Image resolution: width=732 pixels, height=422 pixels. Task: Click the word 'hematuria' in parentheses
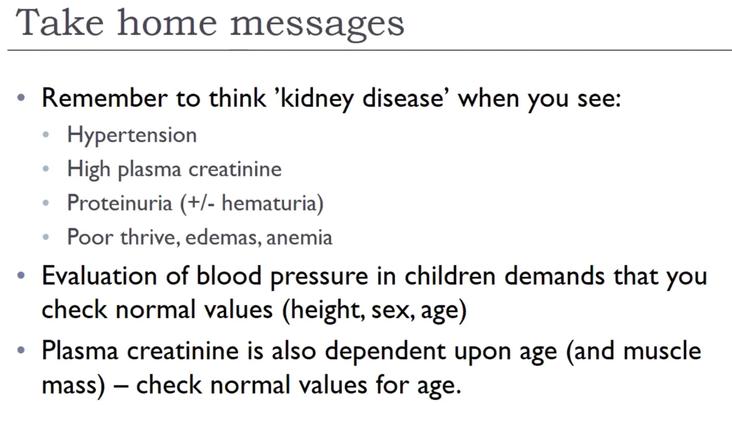pyautogui.click(x=269, y=203)
